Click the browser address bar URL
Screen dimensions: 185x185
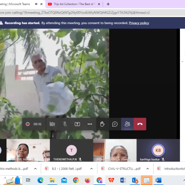click(75, 12)
